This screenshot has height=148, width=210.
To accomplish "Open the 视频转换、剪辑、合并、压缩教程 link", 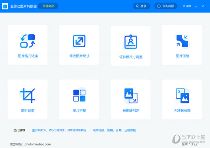I will 114,130.
